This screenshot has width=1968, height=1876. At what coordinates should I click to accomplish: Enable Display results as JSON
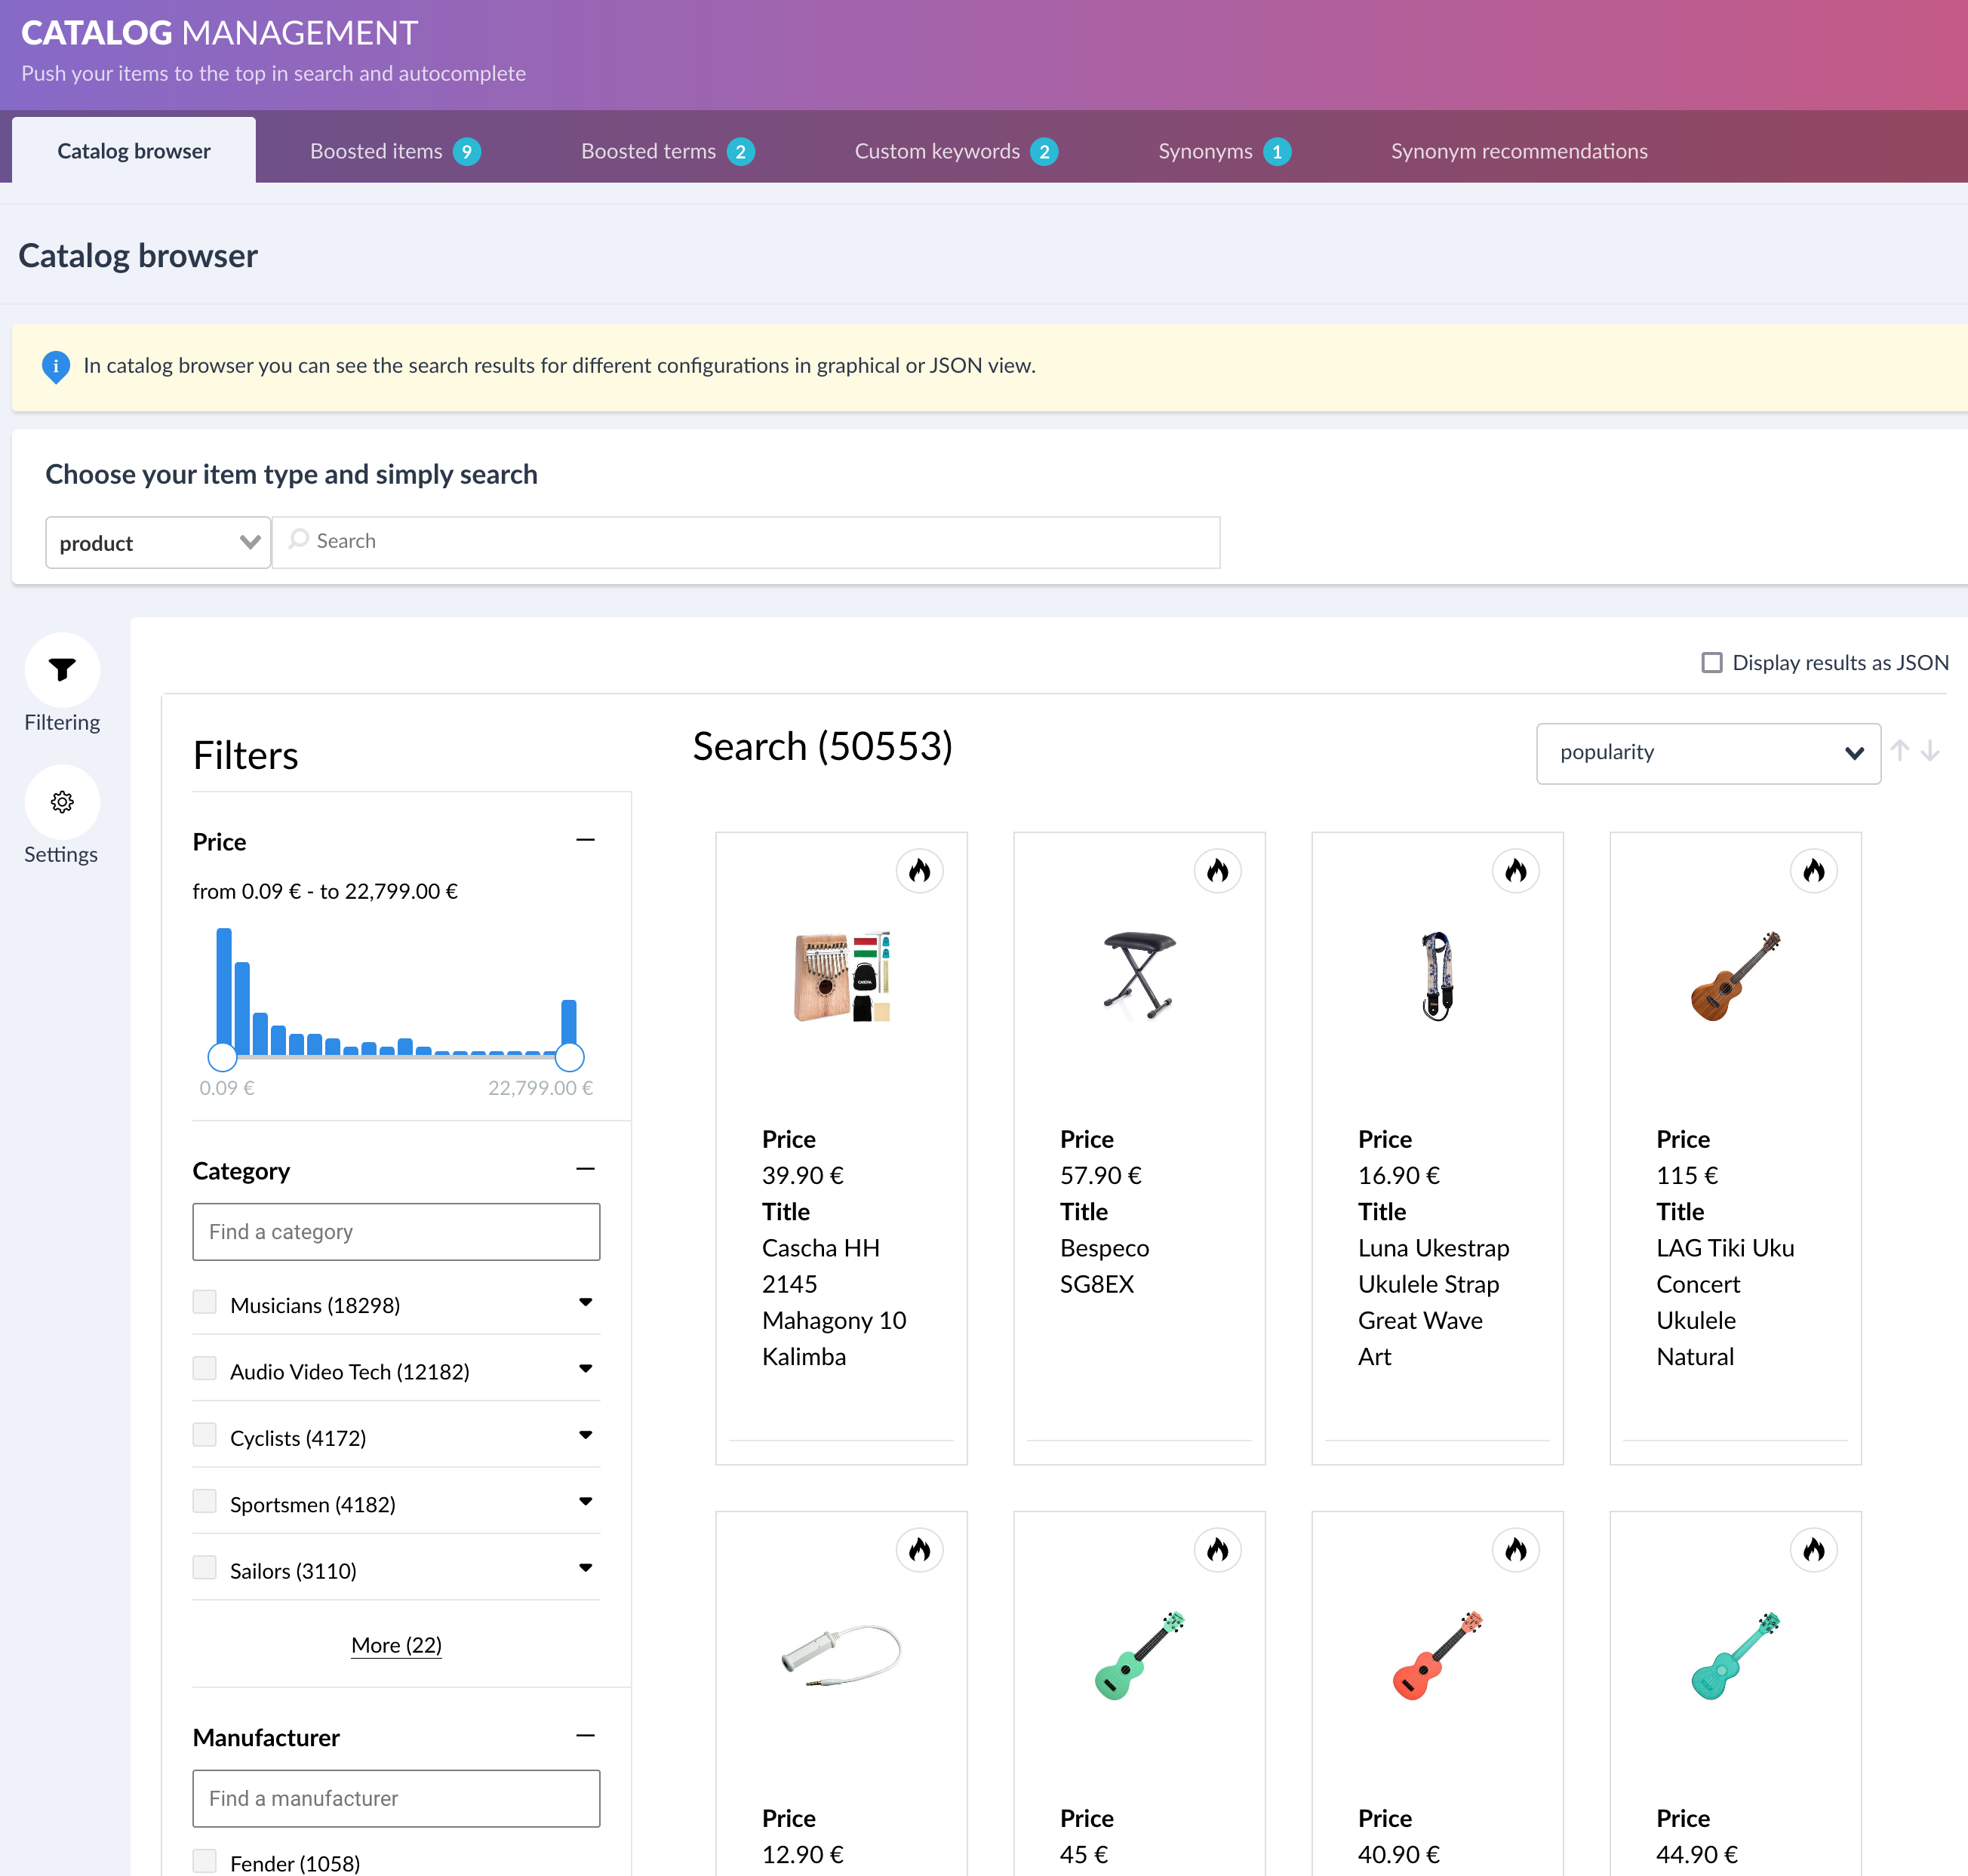(x=1712, y=662)
